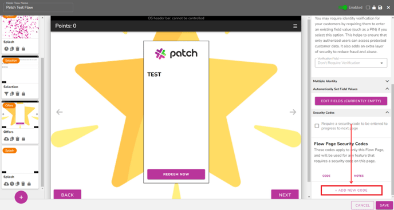
Task: Select the confetti Splash page thumbnail
Action: pyautogui.click(x=20, y=27)
